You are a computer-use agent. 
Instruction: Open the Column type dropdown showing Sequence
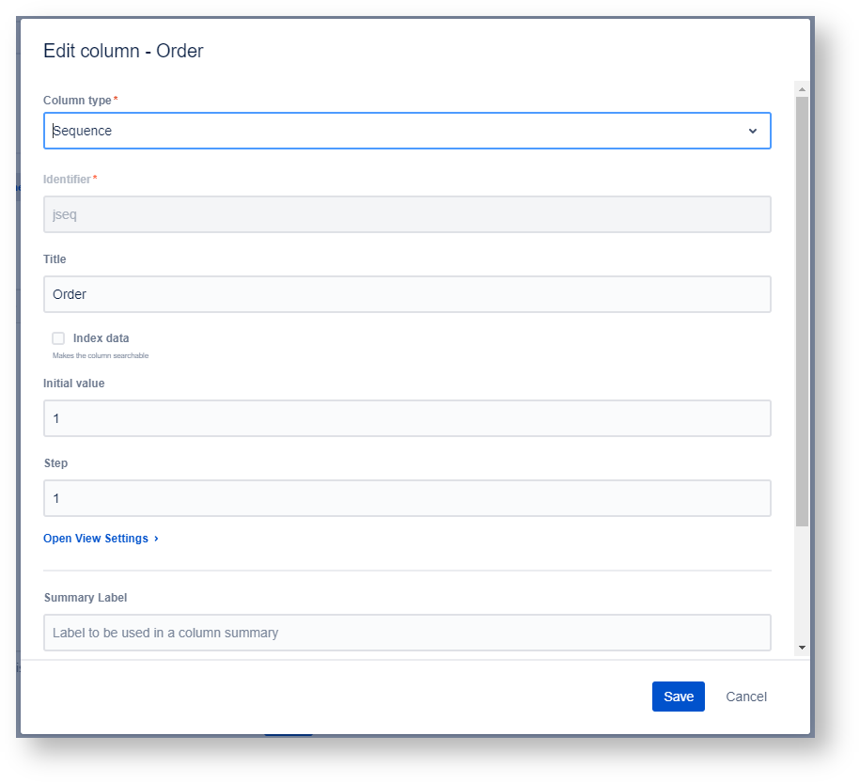coord(395,131)
